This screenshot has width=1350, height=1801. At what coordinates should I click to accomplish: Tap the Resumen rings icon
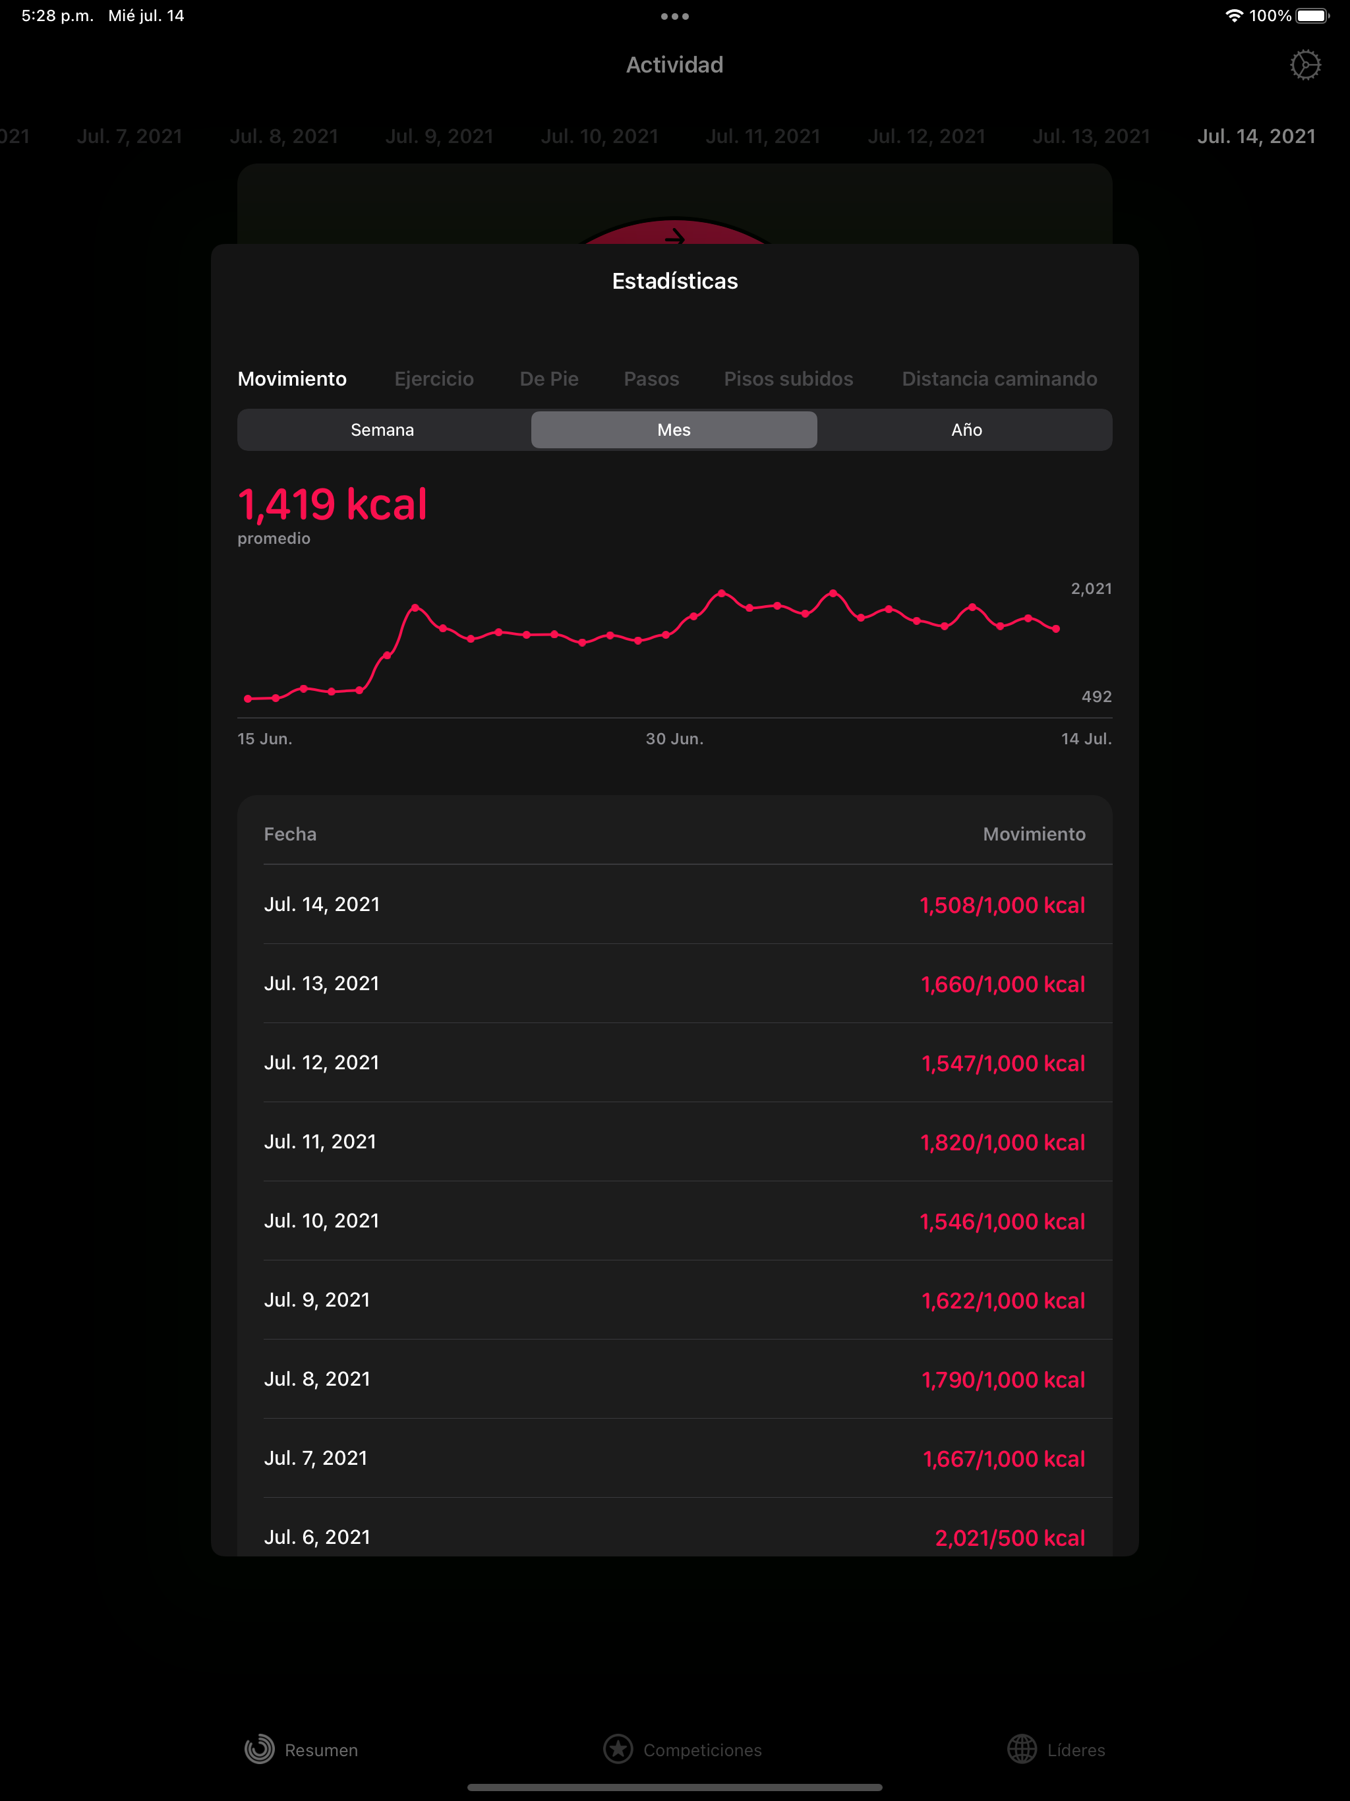tap(260, 1749)
